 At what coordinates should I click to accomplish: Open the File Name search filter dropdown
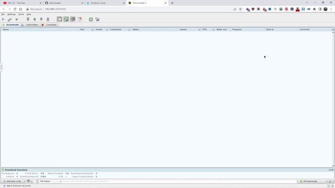49,181
